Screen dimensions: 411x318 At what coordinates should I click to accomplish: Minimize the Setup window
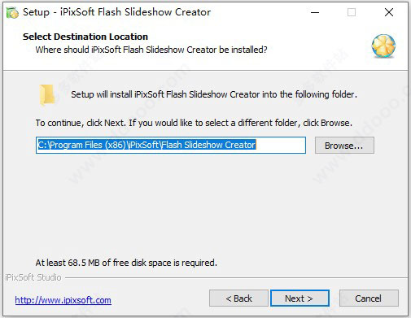coord(315,12)
